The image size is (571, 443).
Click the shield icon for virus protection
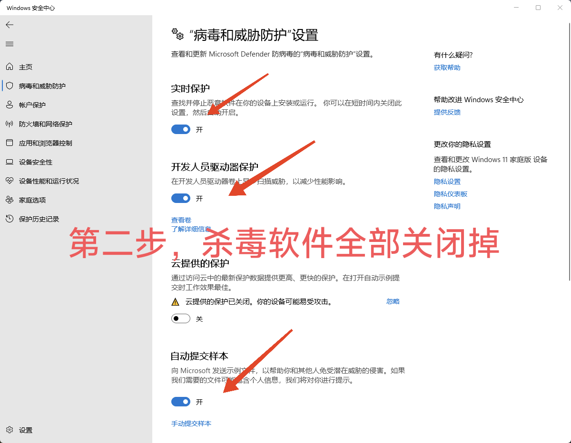coord(10,86)
